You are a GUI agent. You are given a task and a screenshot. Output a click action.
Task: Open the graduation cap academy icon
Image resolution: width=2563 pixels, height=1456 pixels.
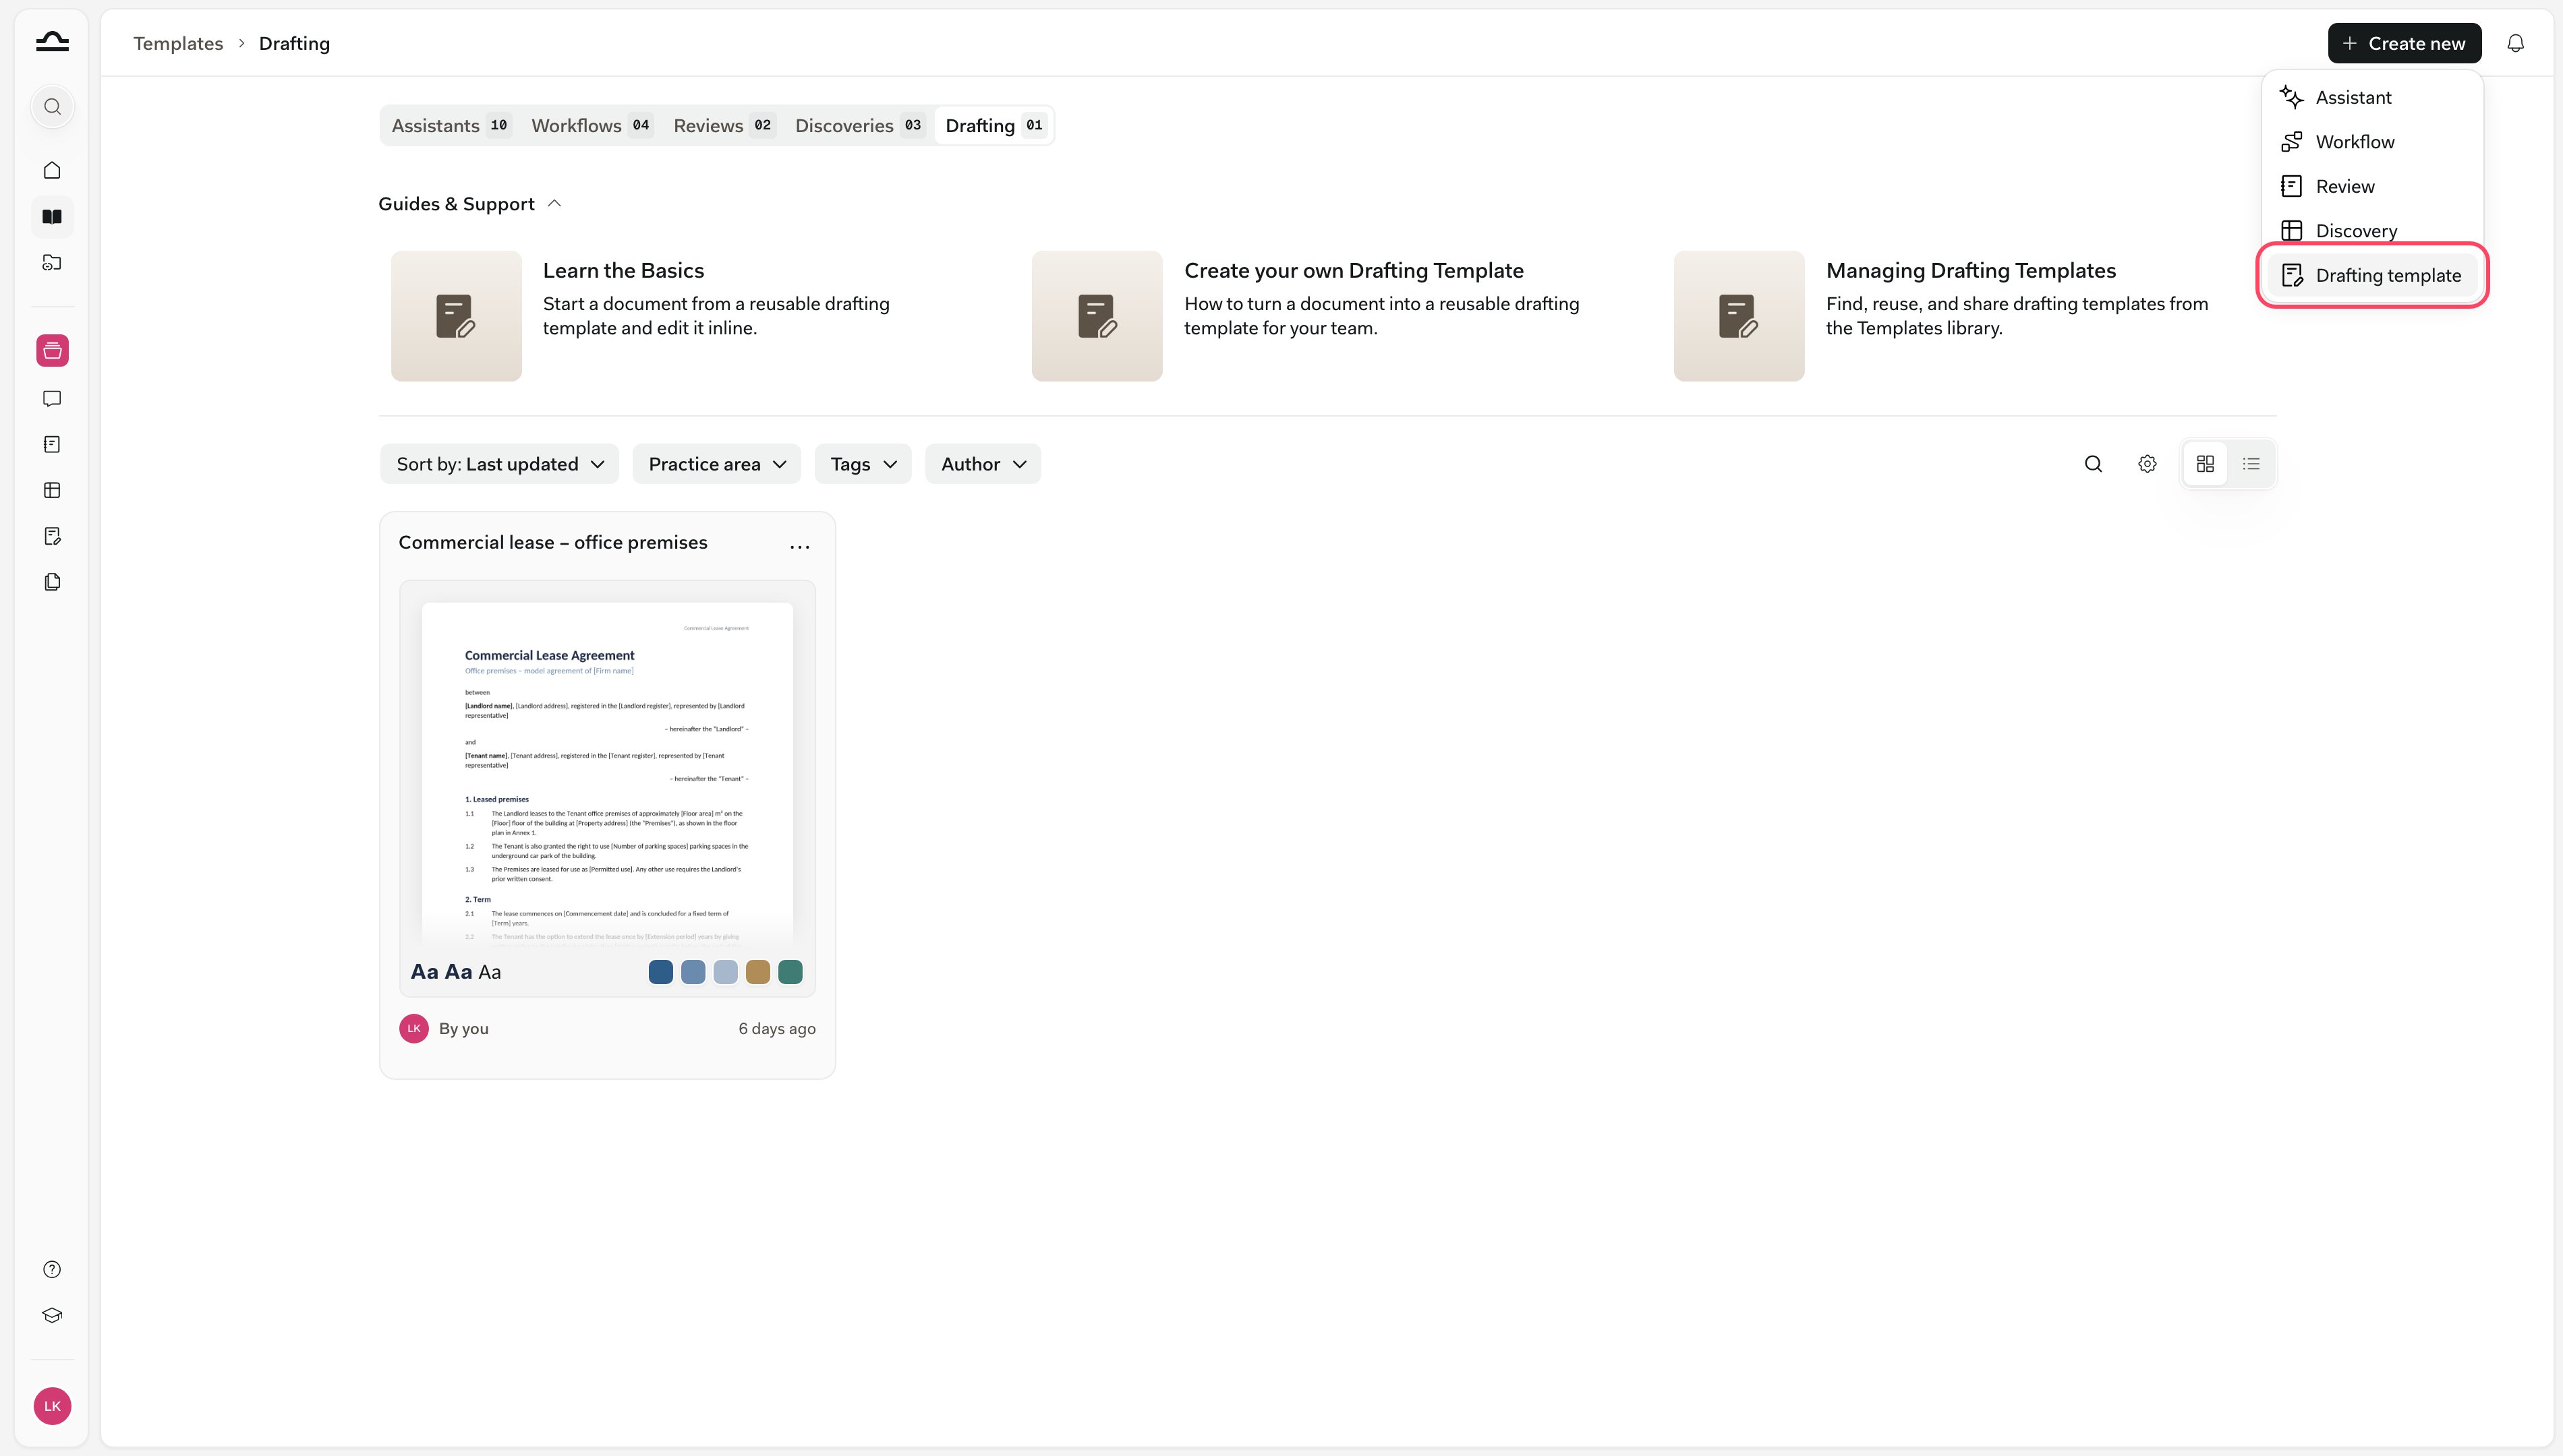[x=52, y=1315]
